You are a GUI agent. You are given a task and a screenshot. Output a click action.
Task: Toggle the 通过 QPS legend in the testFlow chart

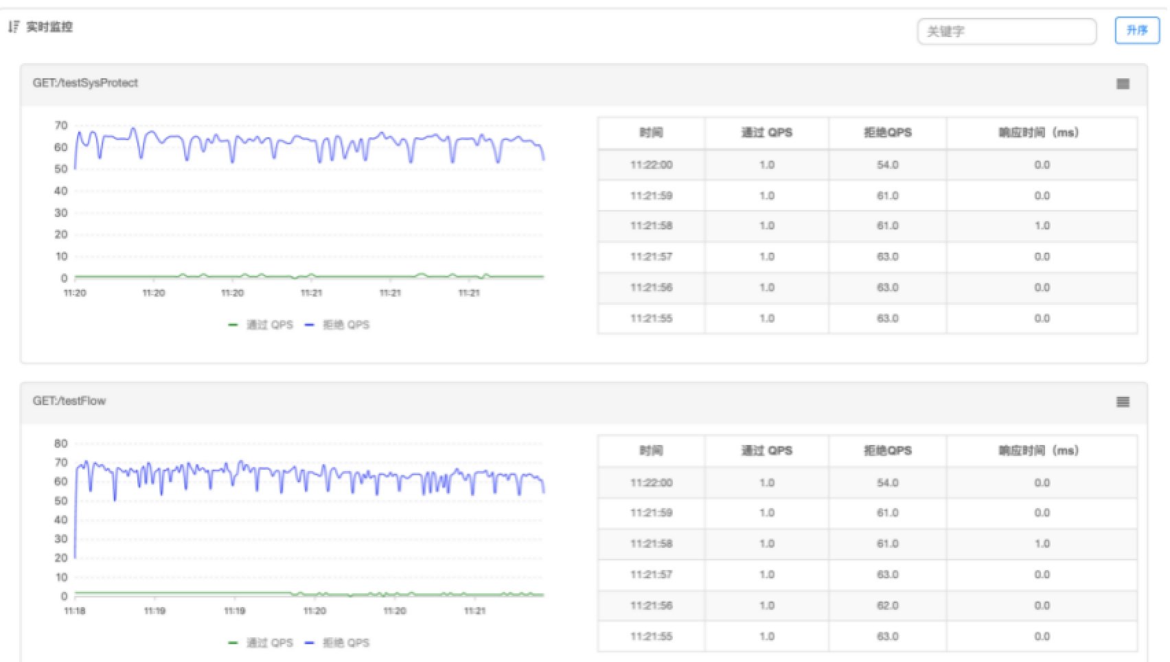(261, 643)
